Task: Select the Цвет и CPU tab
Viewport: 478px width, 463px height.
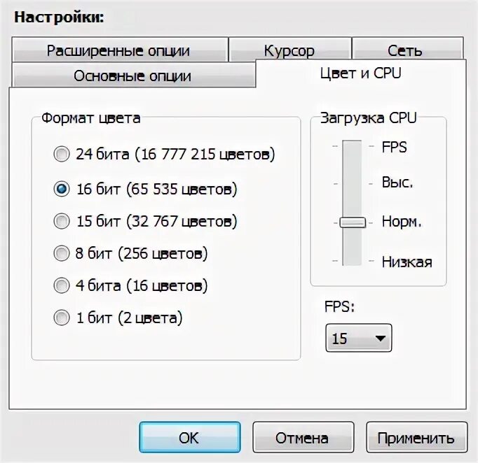Action: (x=361, y=73)
